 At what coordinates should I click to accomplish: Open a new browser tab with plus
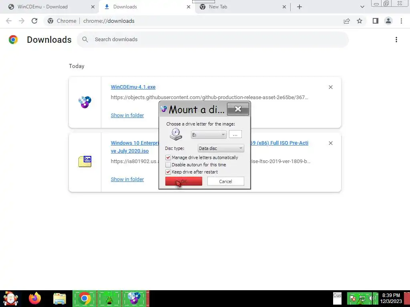click(x=299, y=7)
